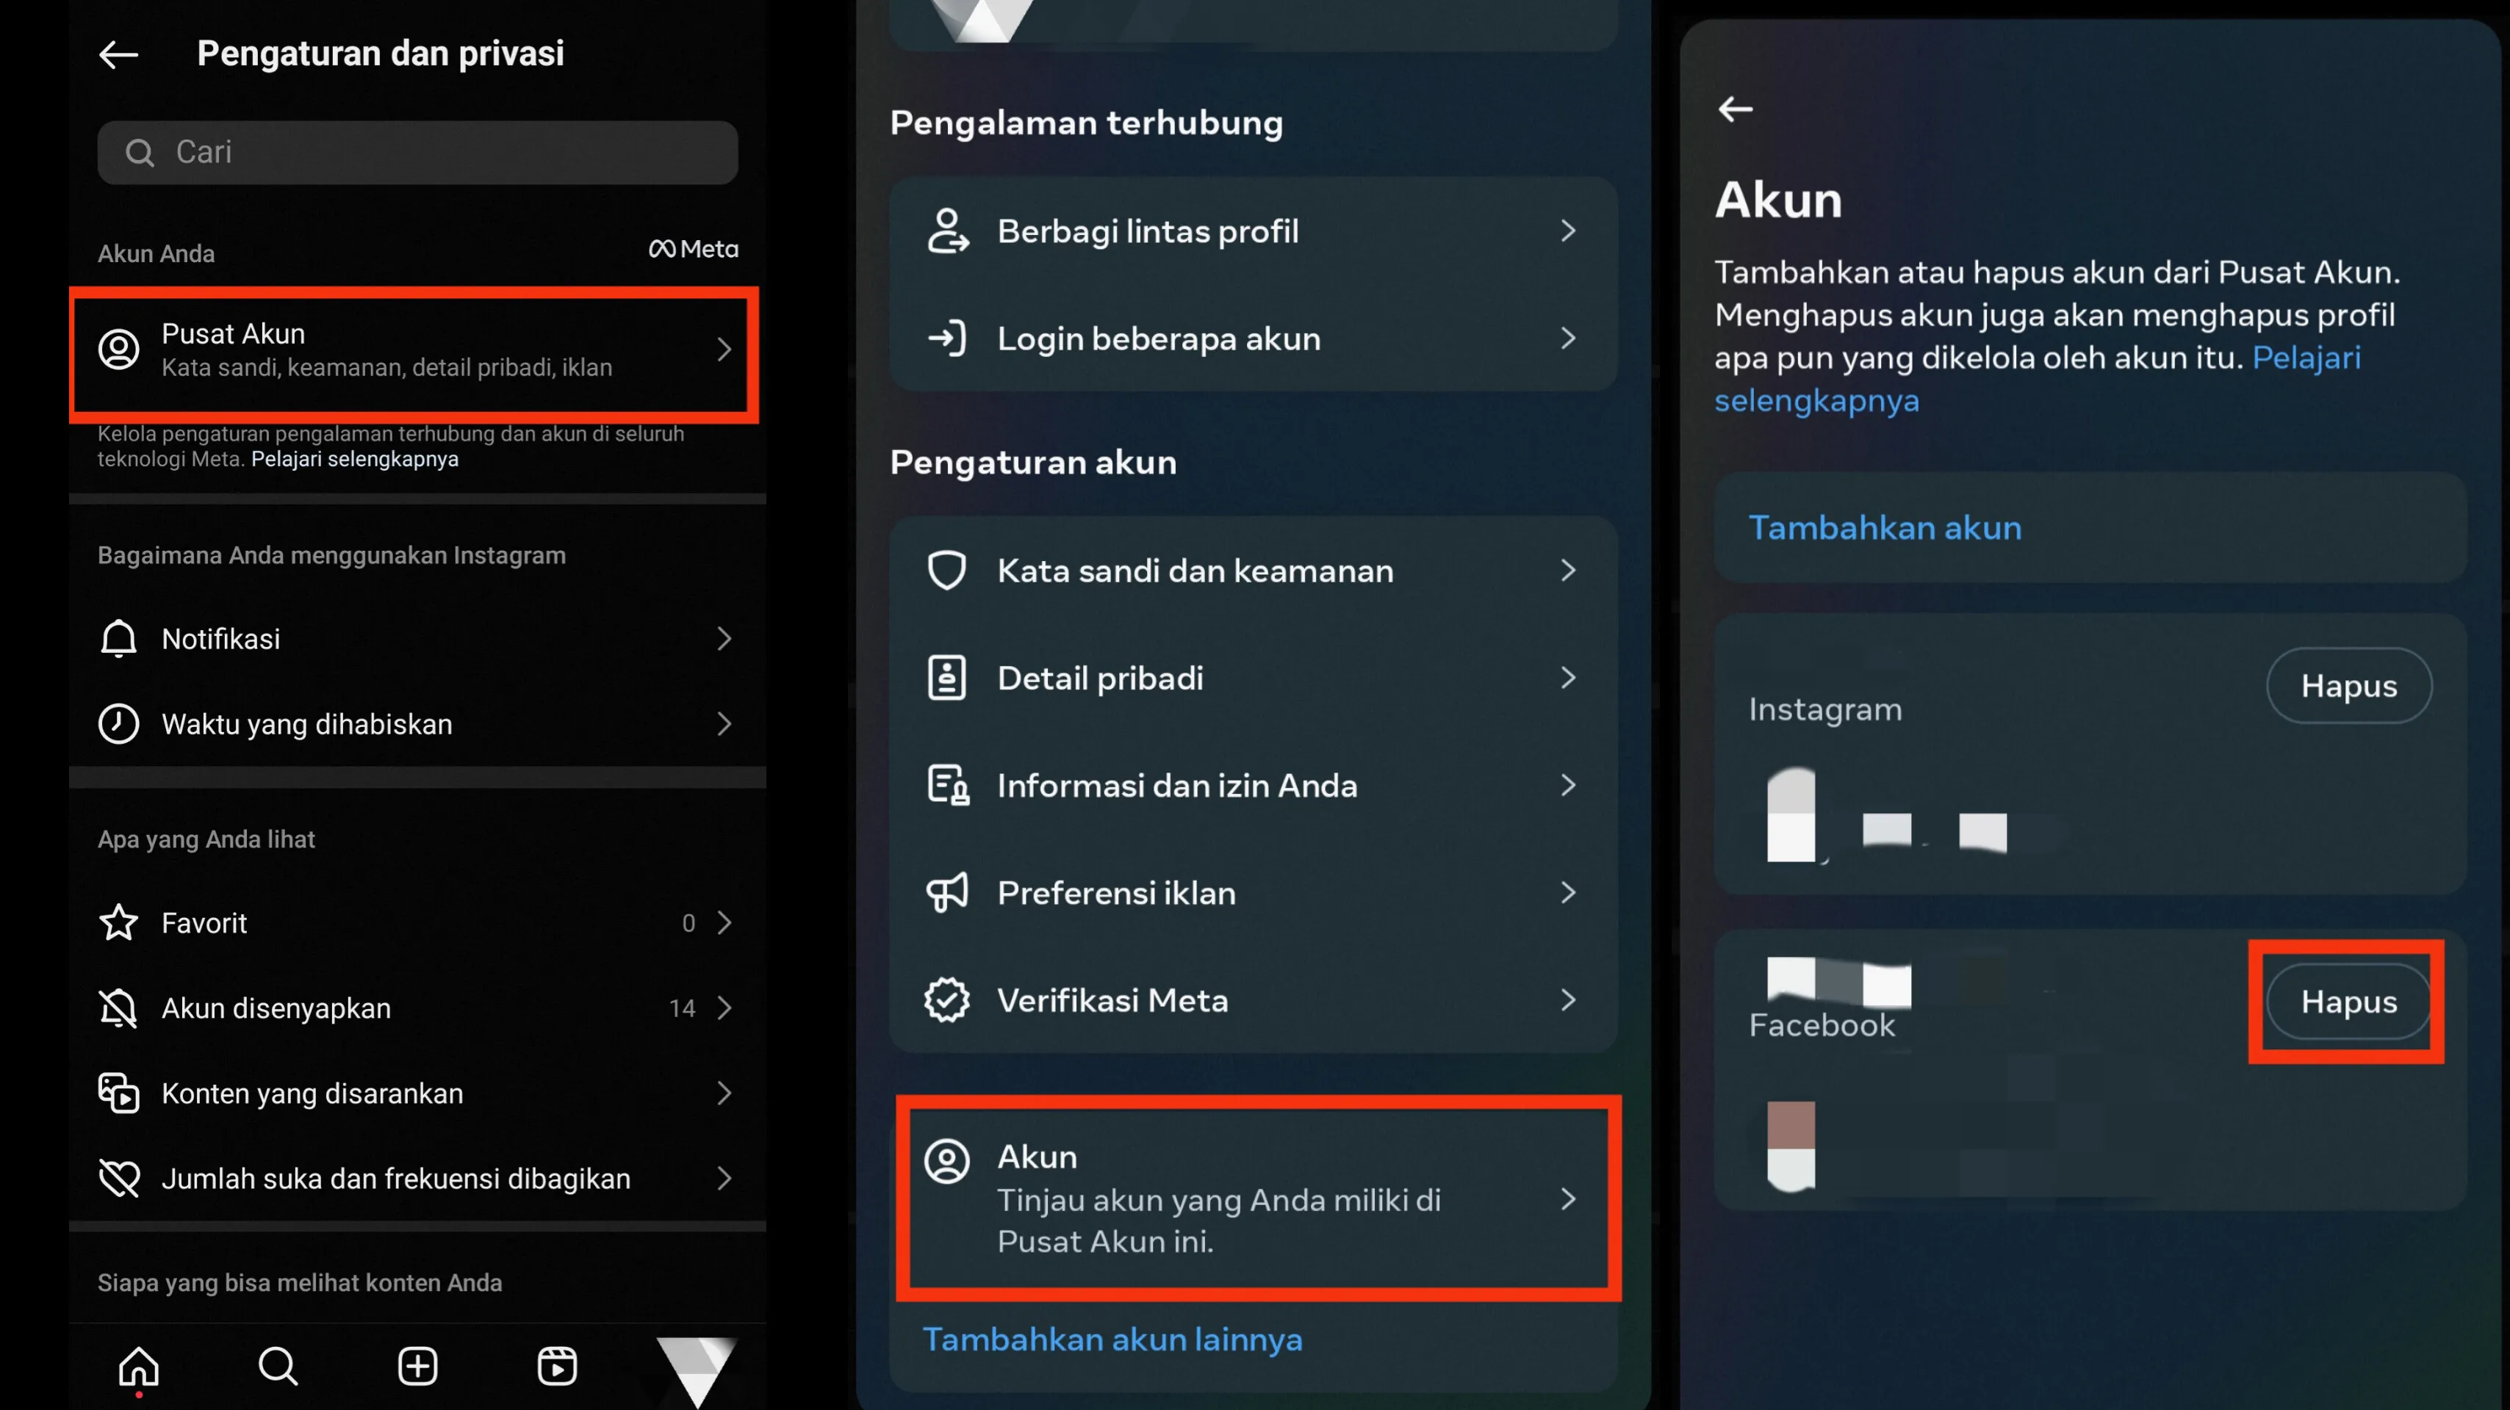
Task: Tap the back arrow beside Pengaturan dan privasi
Action: 119,54
